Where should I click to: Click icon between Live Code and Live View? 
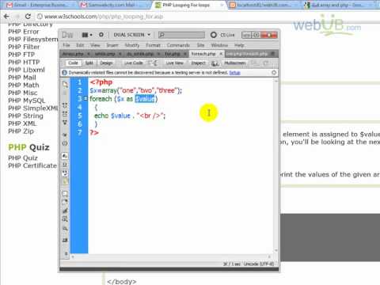tap(153, 63)
